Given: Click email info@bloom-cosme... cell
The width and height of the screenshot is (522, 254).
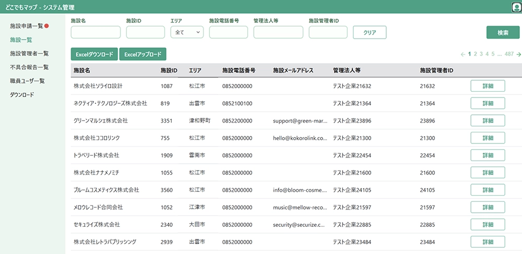Looking at the screenshot, I should 300,190.
